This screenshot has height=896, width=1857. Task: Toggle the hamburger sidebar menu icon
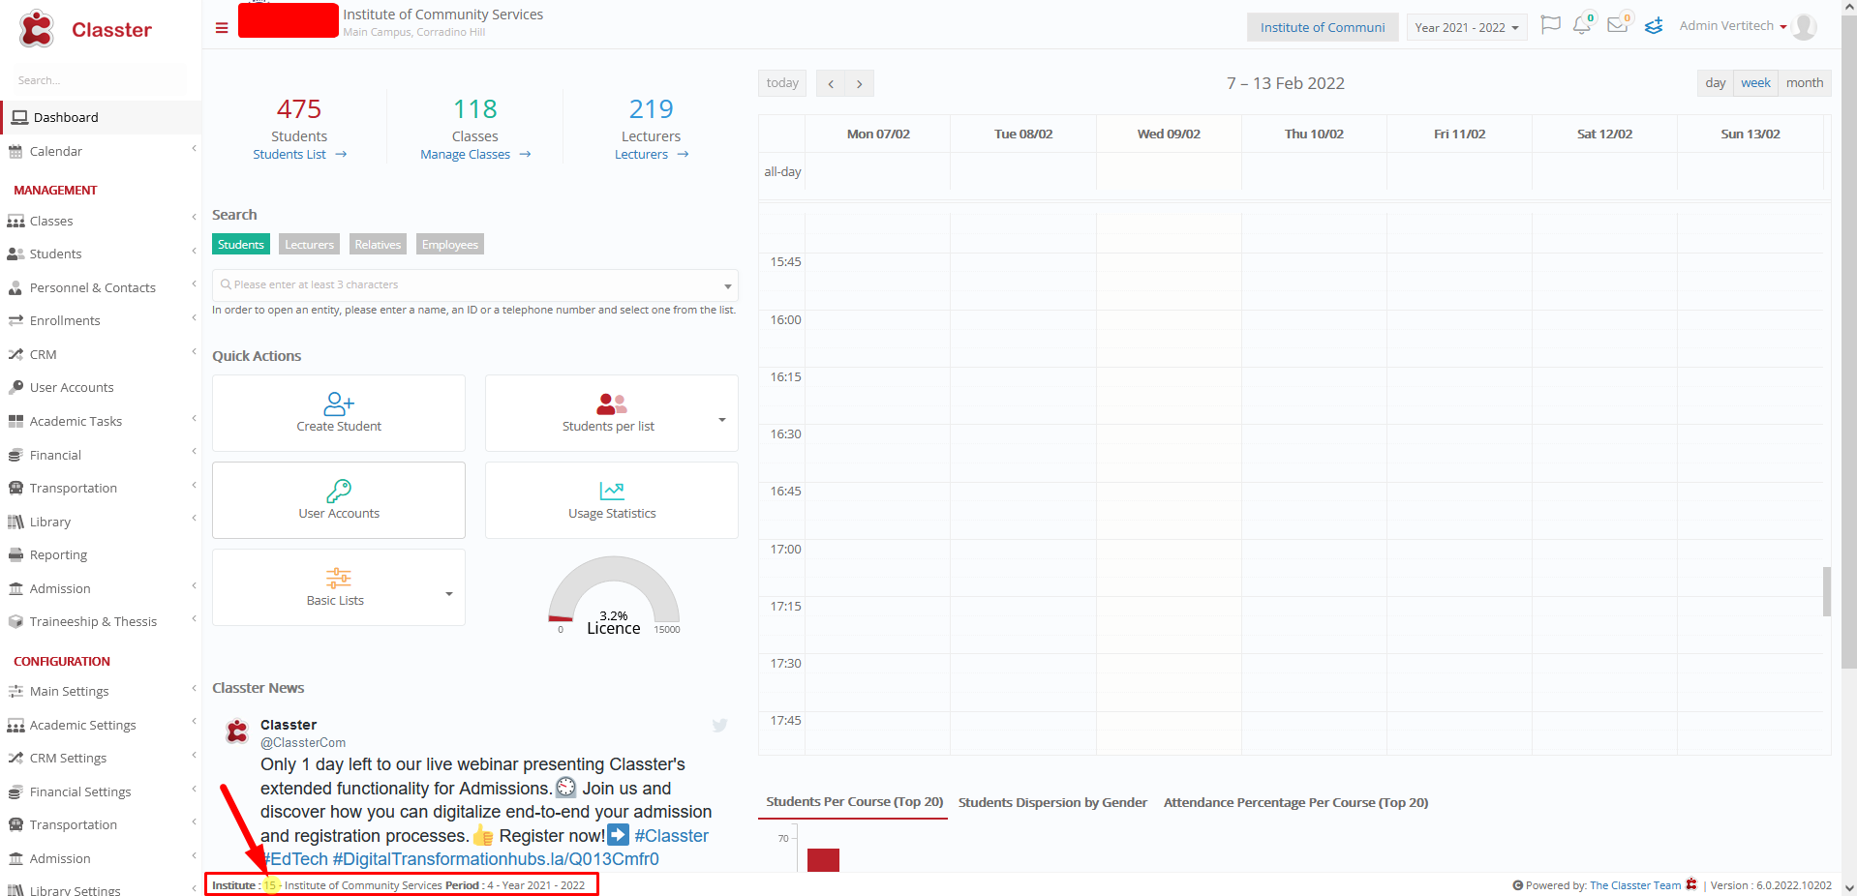(x=222, y=28)
